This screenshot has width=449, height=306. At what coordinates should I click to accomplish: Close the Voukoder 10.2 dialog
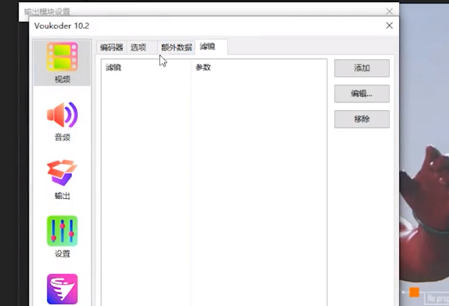[x=389, y=26]
